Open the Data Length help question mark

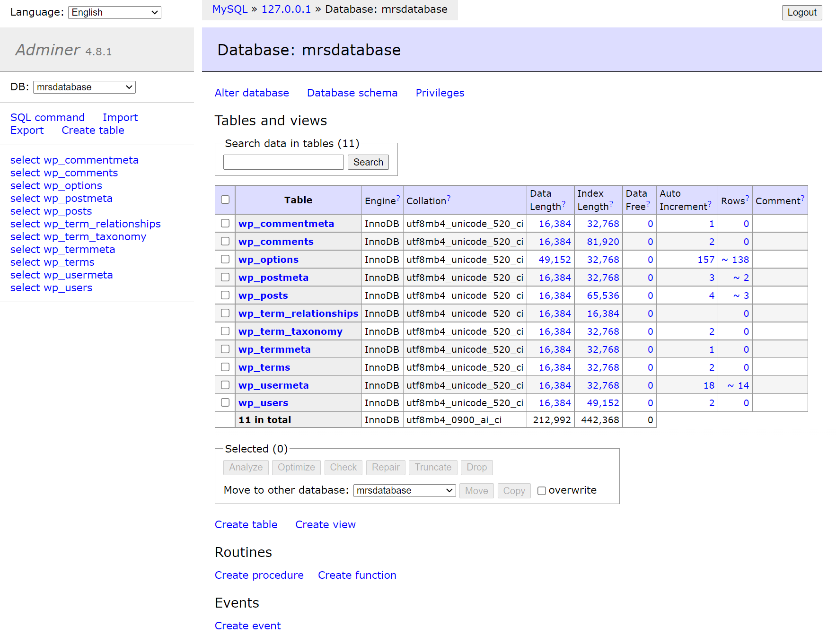[563, 204]
